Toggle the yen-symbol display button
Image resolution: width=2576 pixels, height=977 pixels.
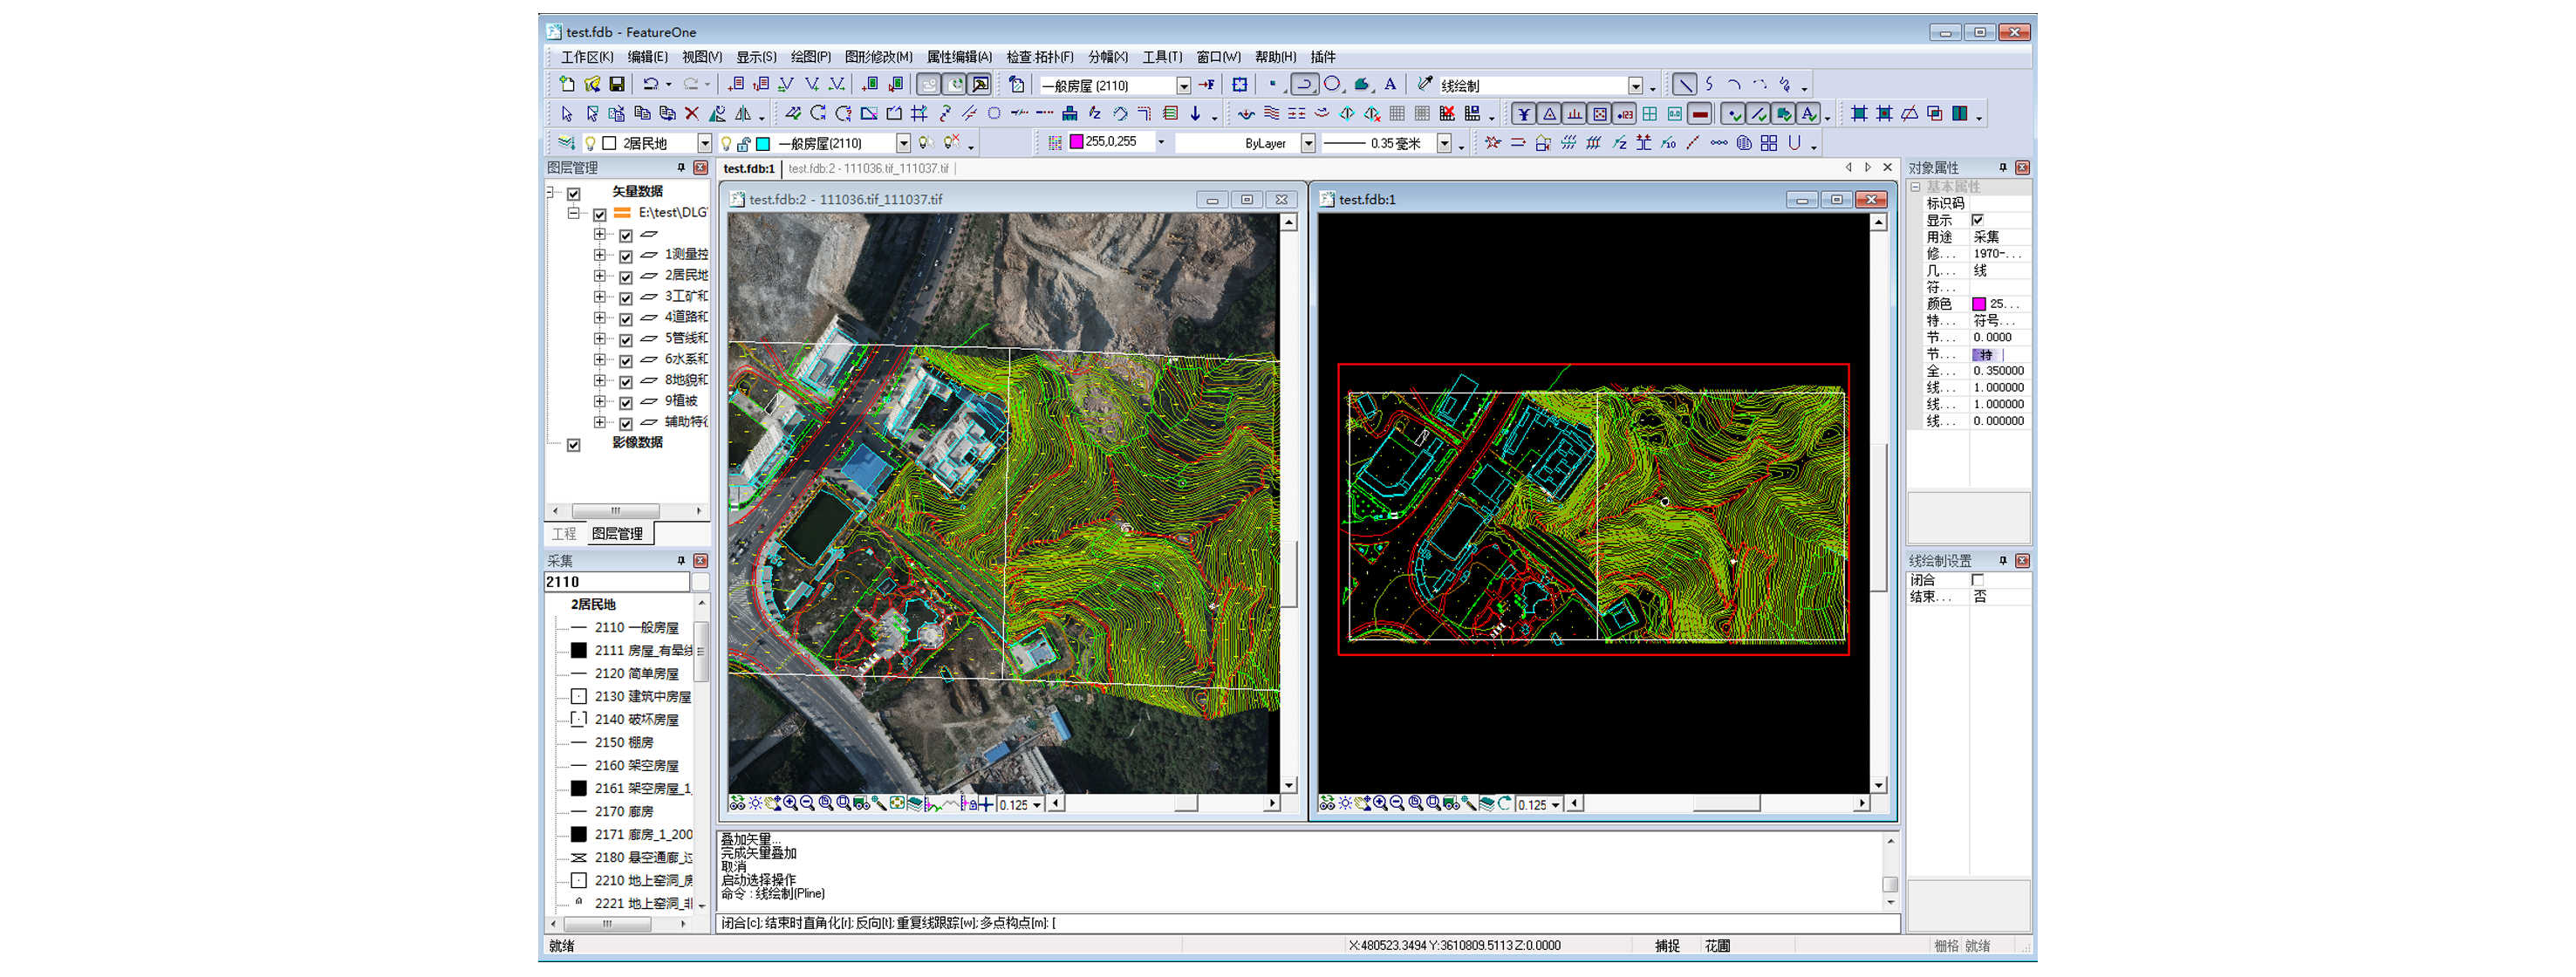tap(1524, 114)
